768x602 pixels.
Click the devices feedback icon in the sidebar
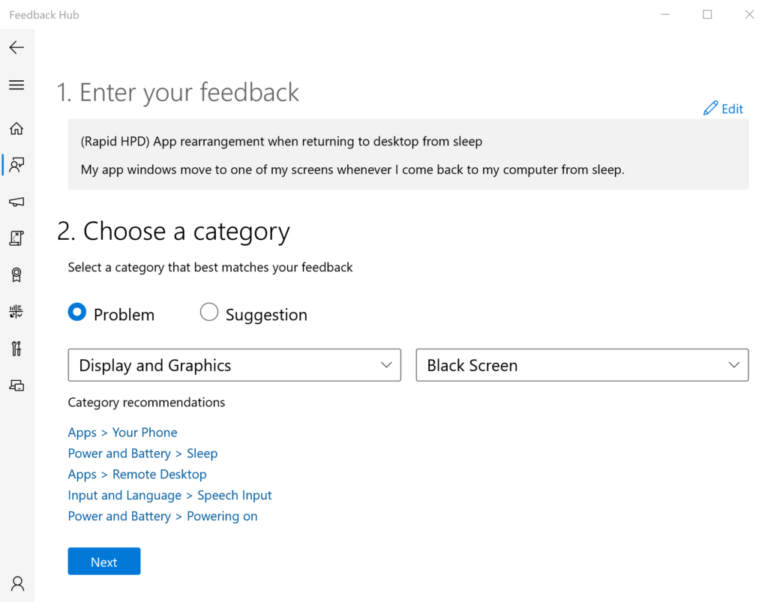coord(16,385)
